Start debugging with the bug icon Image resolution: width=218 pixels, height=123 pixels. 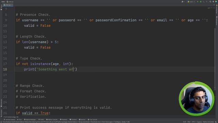pyautogui.click(x=201, y=2)
